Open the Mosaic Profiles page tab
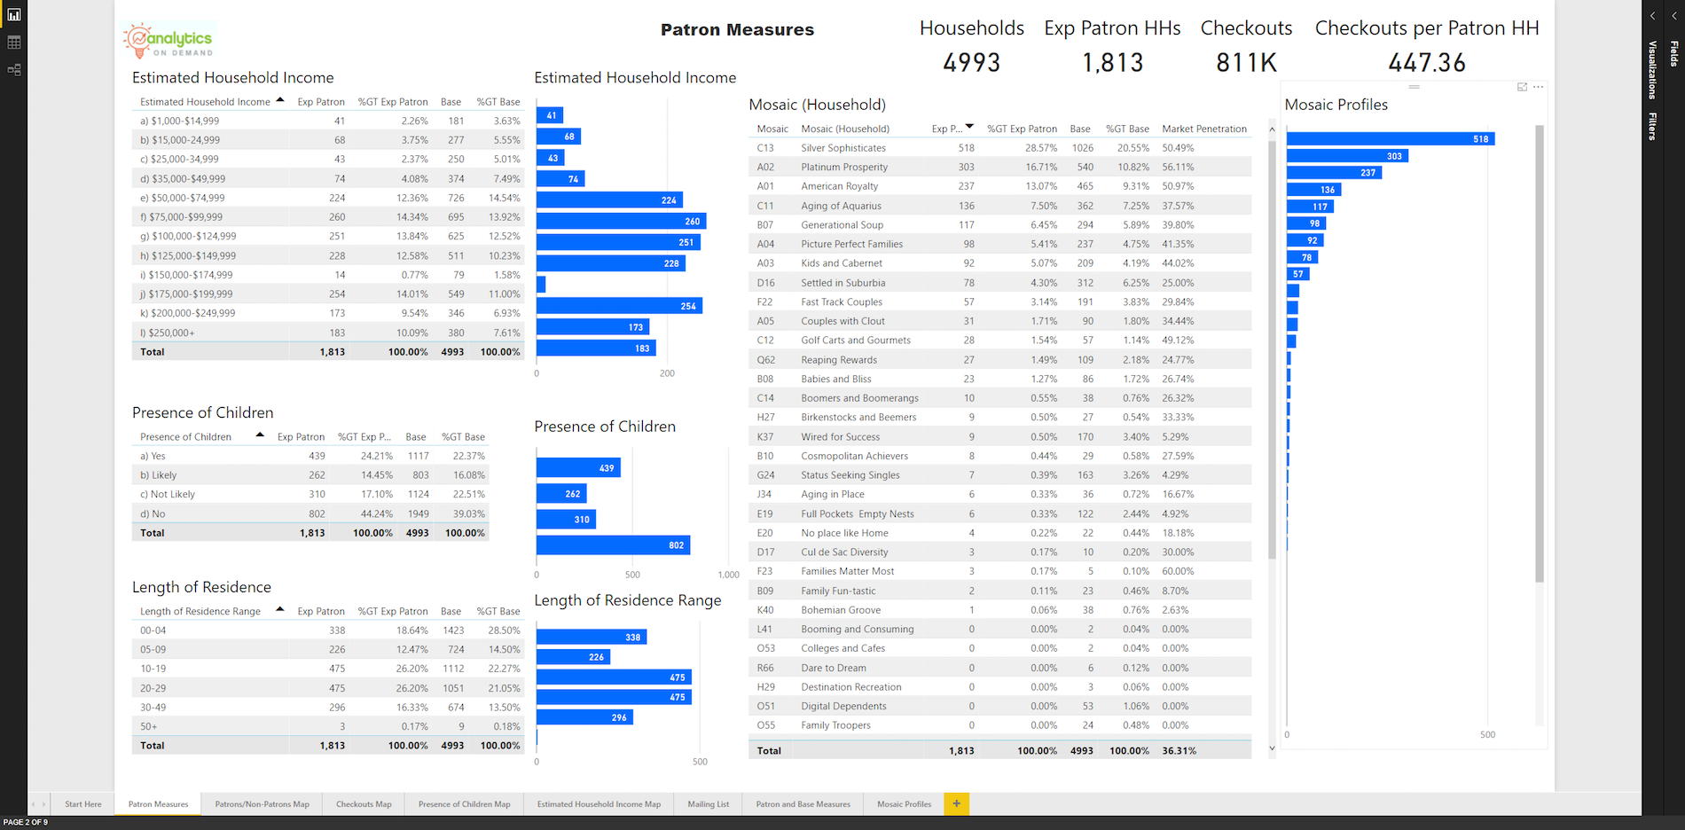 click(x=904, y=804)
